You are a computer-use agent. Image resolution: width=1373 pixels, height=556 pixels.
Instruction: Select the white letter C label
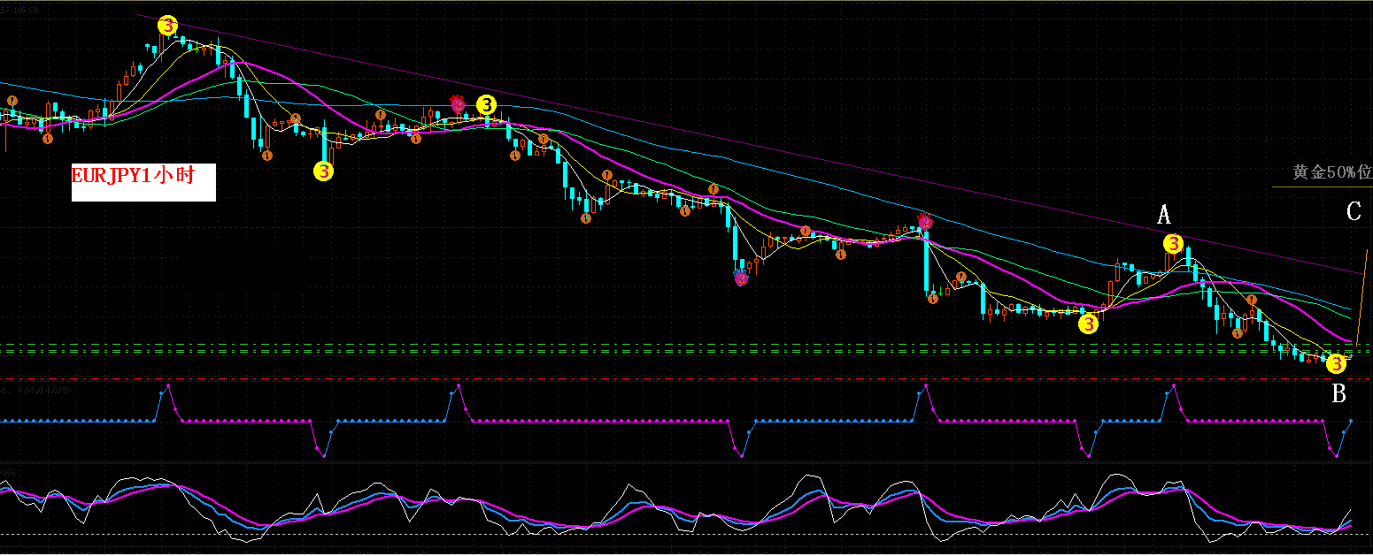pos(1354,212)
